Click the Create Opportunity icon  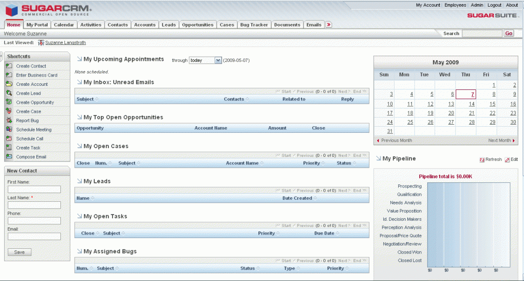[9, 102]
